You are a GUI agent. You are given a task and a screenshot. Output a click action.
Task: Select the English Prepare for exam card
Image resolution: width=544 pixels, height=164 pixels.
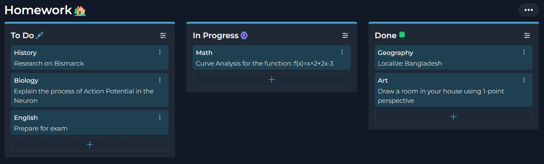point(90,122)
